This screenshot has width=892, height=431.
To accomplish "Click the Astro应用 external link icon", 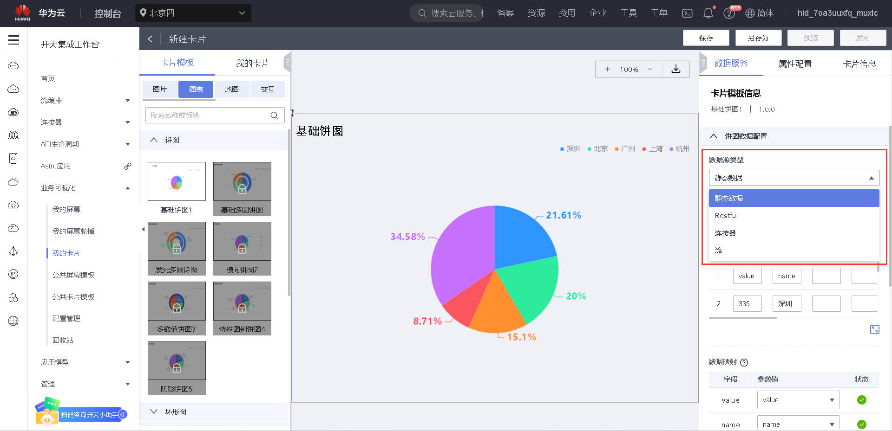I will tap(127, 166).
